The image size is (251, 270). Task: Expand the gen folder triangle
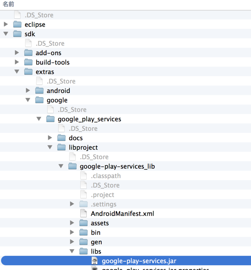click(72, 242)
